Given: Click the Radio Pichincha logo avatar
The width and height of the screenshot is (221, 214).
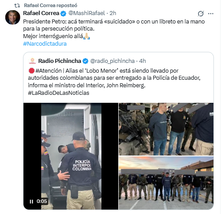Looking at the screenshot, I should tap(32, 61).
